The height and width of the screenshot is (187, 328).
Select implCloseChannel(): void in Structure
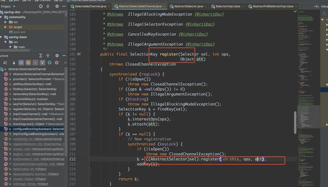(x=38, y=114)
